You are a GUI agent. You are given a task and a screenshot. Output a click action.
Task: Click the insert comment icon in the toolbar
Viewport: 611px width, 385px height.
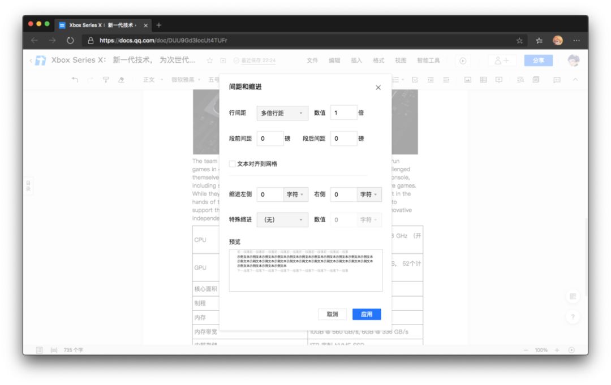(499, 79)
